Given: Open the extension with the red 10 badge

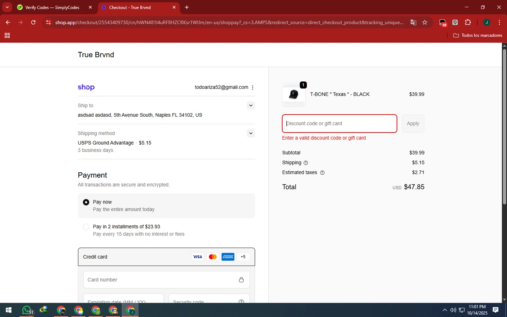Looking at the screenshot, I should coord(443,23).
